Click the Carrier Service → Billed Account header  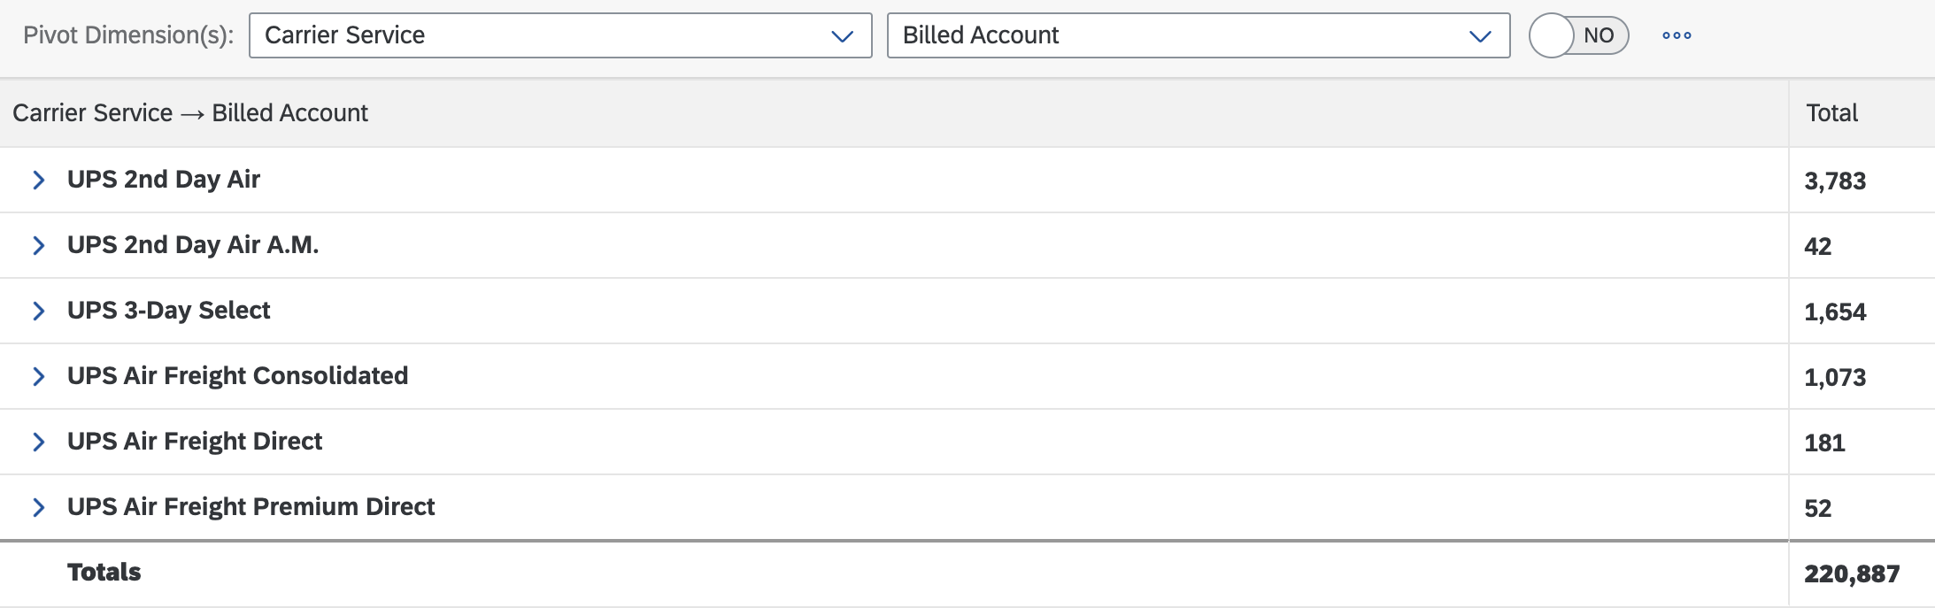[190, 112]
